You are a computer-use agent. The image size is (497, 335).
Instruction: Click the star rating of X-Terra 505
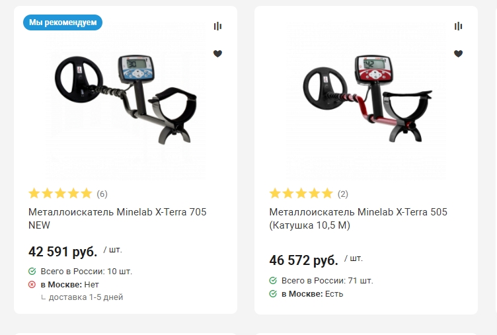point(301,194)
